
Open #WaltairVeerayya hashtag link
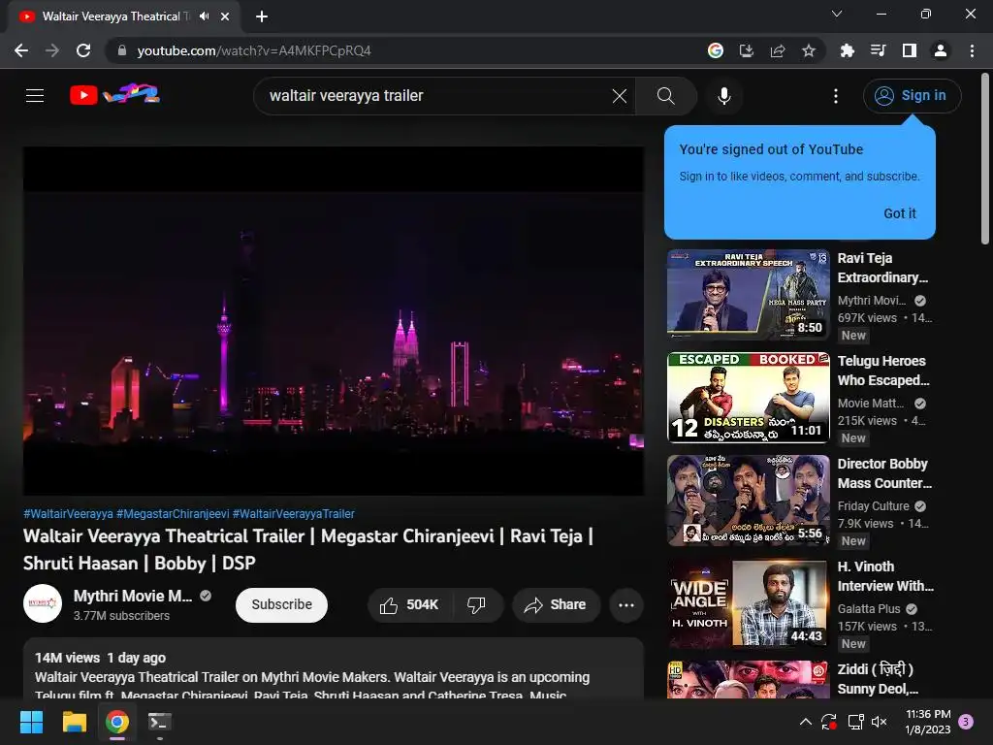68,514
